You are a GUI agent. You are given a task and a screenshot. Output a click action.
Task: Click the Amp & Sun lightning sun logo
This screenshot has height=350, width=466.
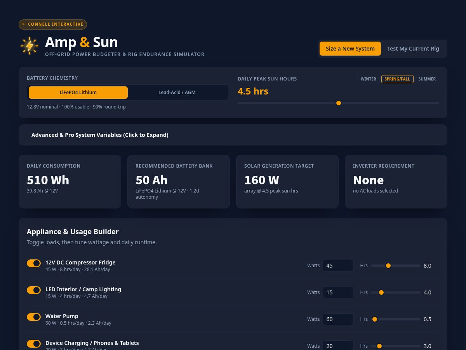(30, 45)
